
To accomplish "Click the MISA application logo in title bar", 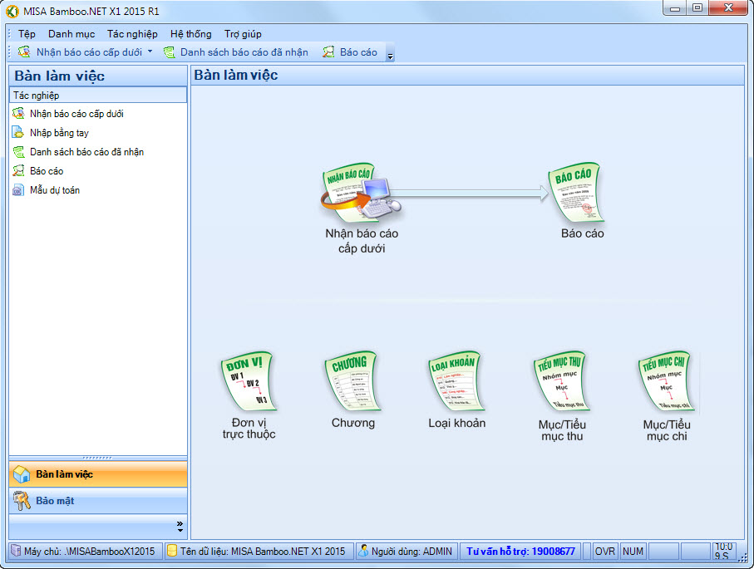I will pyautogui.click(x=12, y=11).
